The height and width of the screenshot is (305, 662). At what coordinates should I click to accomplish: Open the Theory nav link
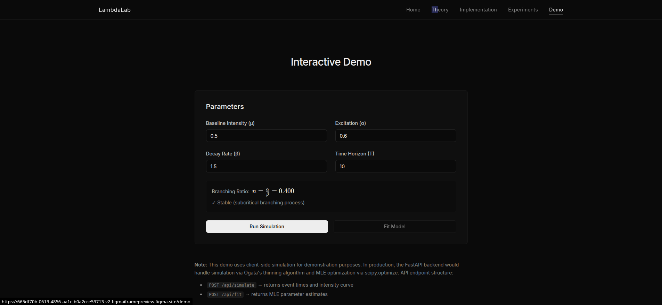pyautogui.click(x=440, y=10)
